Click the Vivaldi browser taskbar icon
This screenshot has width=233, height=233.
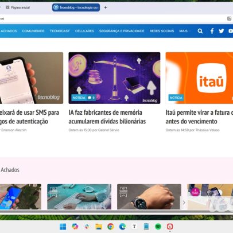(170, 227)
